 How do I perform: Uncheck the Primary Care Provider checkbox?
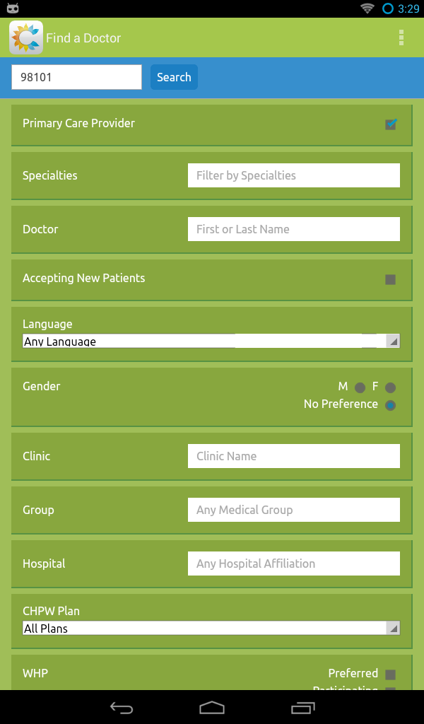point(390,124)
